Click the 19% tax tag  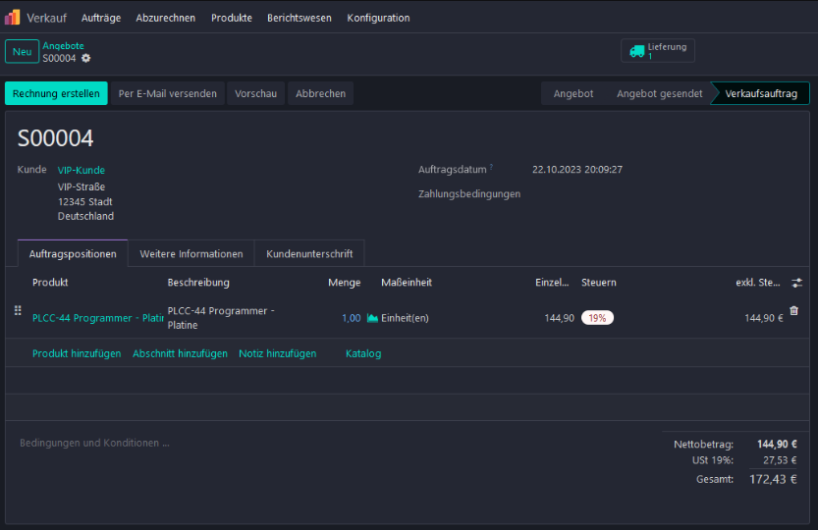(x=597, y=318)
